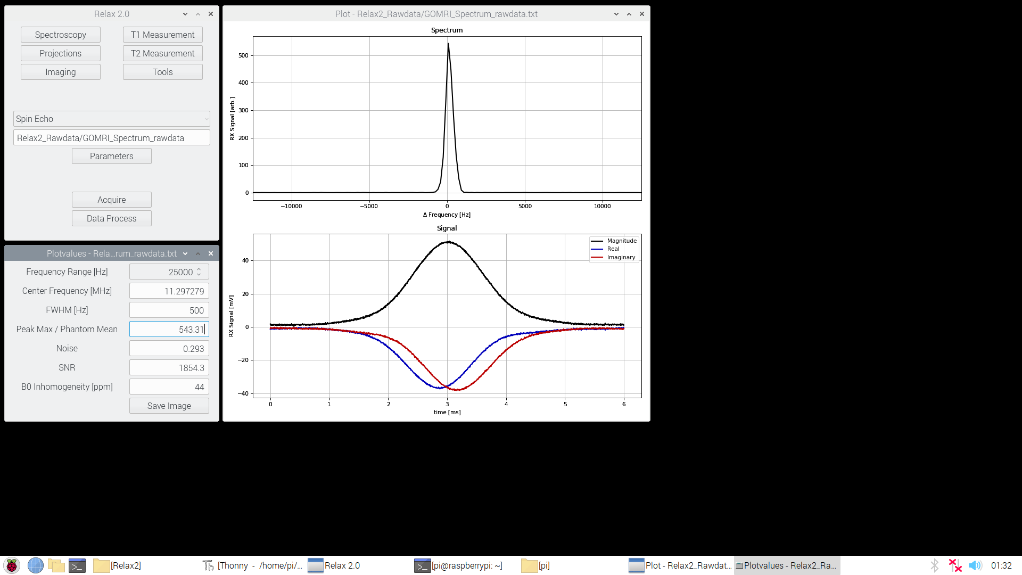Open the Spin Echo sequence dropdown

(x=111, y=119)
